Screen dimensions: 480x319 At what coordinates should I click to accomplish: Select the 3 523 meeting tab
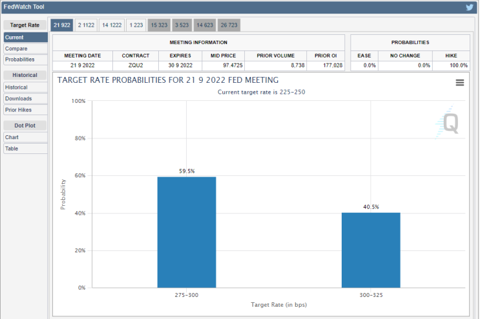point(182,25)
